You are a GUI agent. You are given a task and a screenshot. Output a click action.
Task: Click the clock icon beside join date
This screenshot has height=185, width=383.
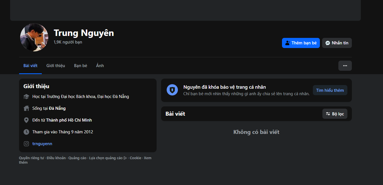coord(26,132)
